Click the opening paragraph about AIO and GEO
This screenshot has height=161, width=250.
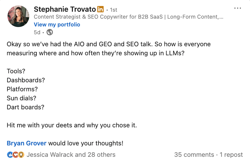click(108, 48)
